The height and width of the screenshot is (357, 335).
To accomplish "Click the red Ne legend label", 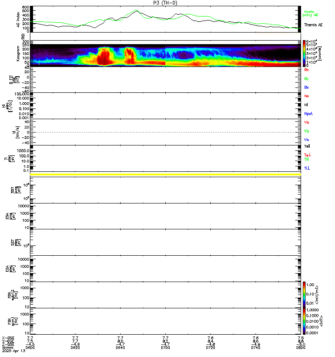I will (x=306, y=96).
